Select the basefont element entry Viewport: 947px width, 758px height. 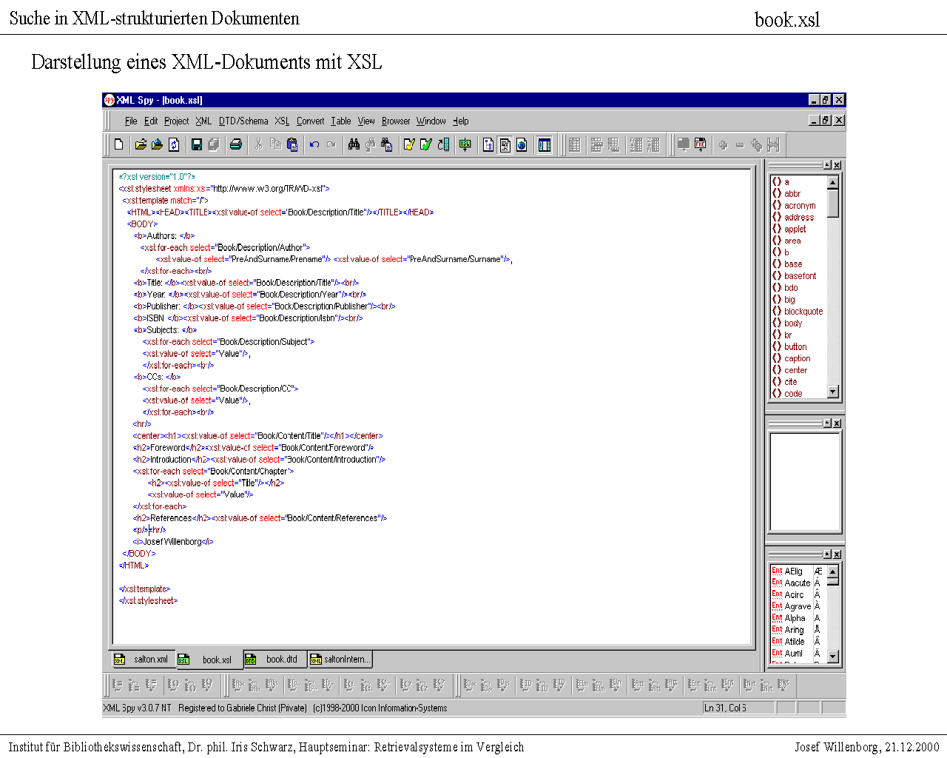[800, 276]
